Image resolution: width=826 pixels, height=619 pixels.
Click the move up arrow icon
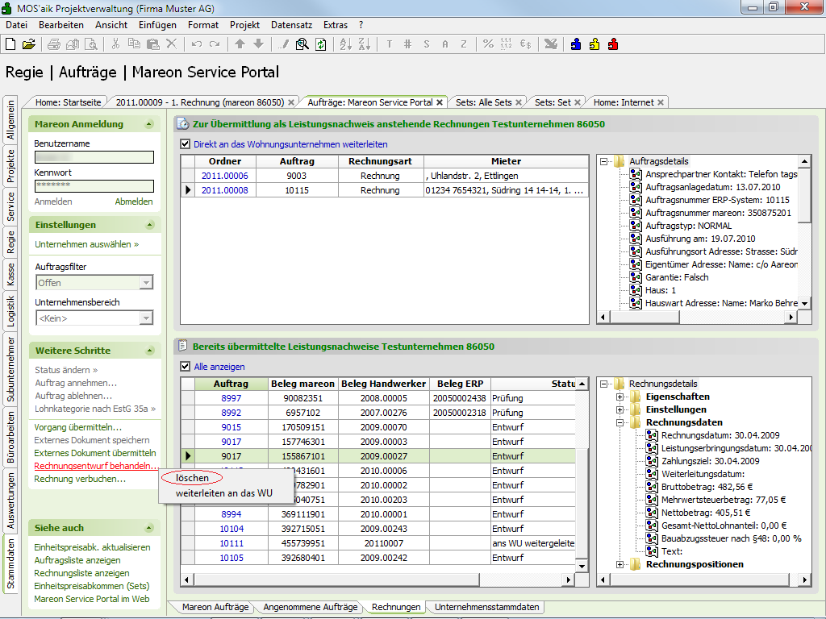click(240, 44)
